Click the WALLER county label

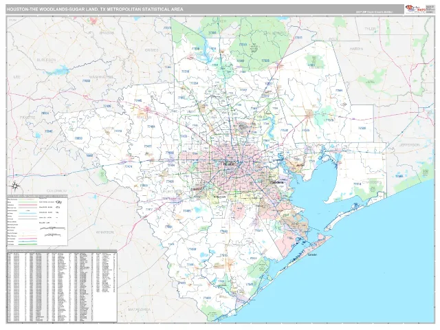(x=144, y=118)
